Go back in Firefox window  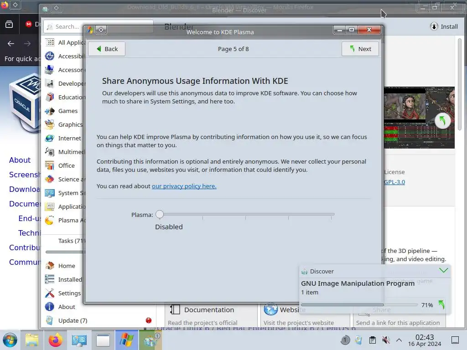tap(11, 44)
